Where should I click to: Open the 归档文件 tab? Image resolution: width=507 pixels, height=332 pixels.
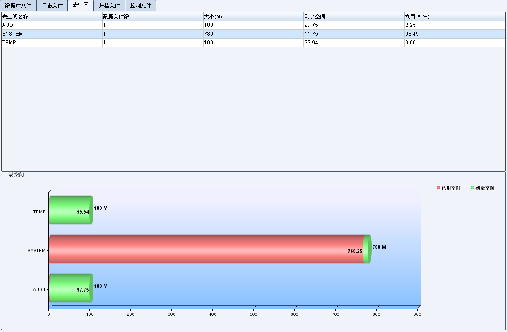tap(109, 6)
